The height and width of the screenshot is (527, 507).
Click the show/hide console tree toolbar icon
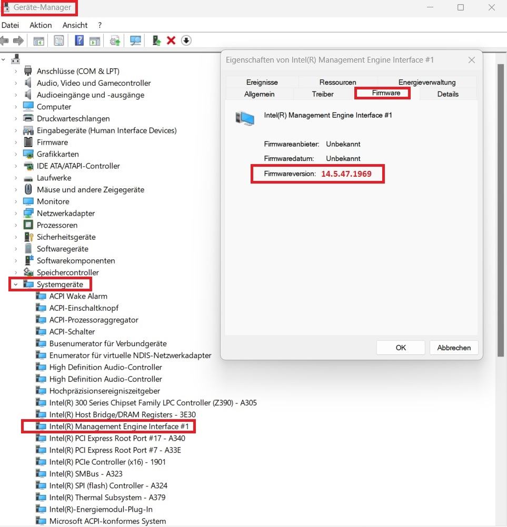[x=38, y=41]
